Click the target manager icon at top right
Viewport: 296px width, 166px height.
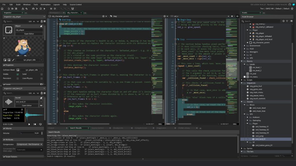(292, 9)
